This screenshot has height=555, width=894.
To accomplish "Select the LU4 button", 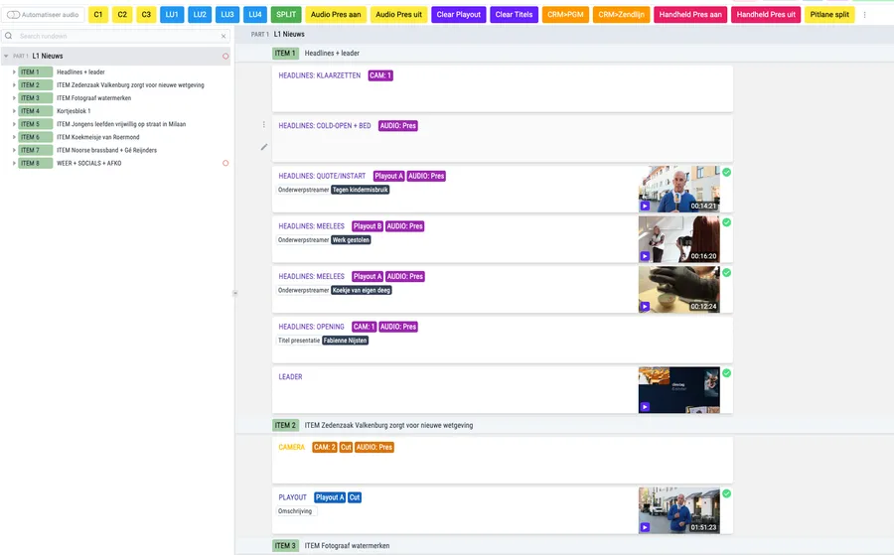I will pyautogui.click(x=255, y=15).
